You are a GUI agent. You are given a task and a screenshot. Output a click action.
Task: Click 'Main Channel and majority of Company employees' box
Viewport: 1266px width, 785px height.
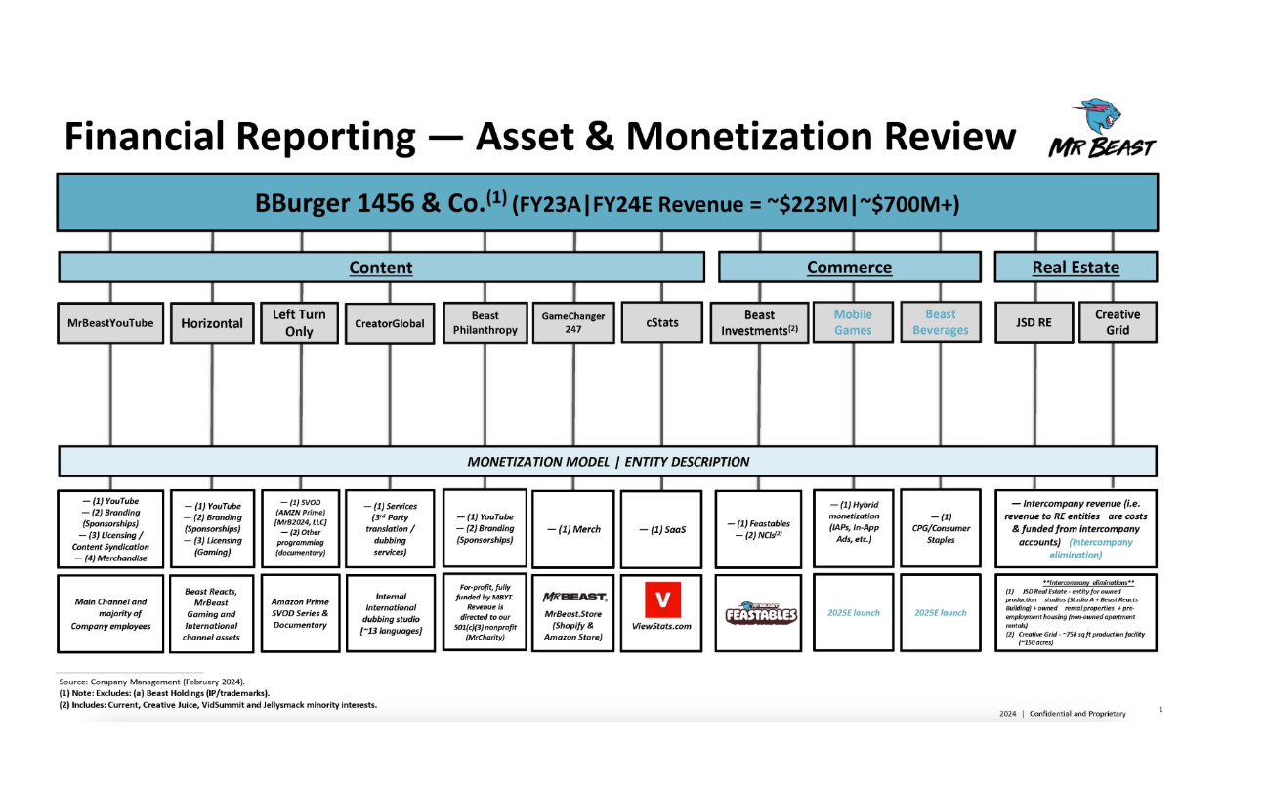pos(110,613)
